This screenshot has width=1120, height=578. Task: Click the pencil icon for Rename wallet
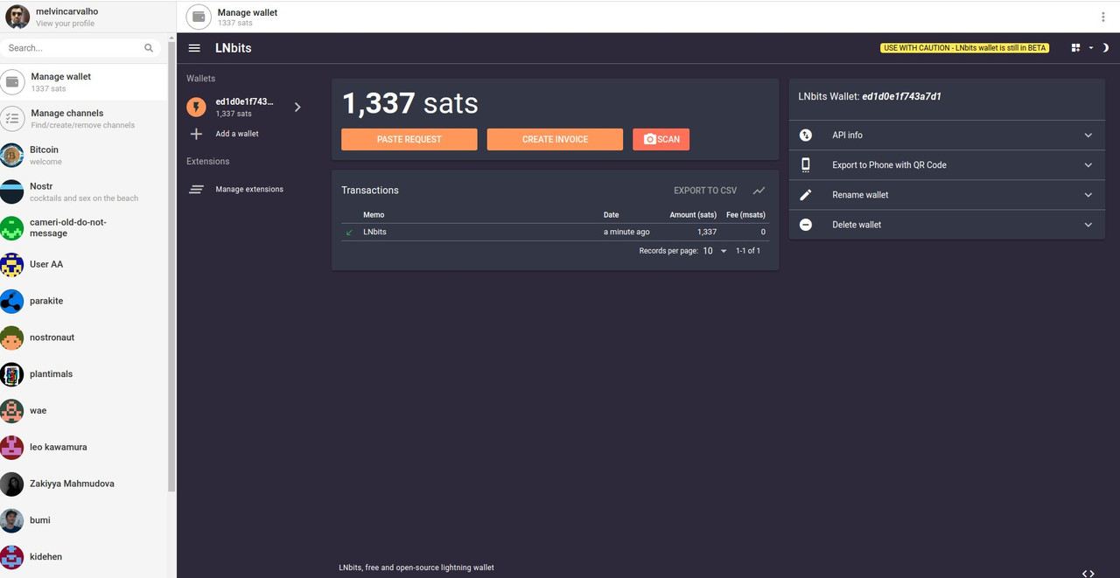[806, 194]
